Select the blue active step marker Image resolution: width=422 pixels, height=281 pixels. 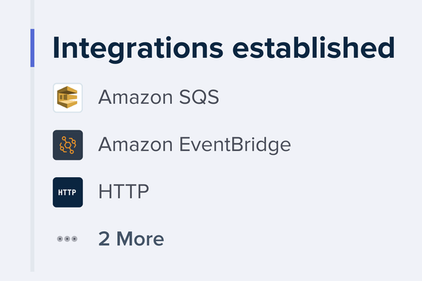[33, 48]
